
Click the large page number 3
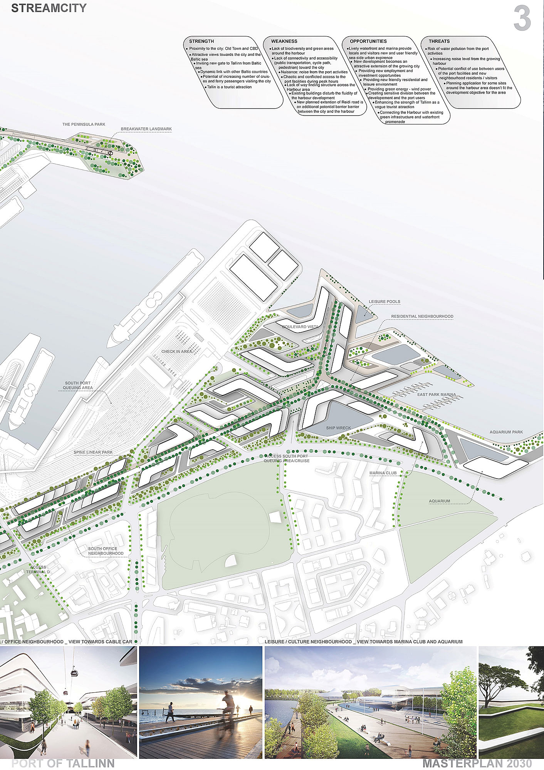click(x=522, y=19)
